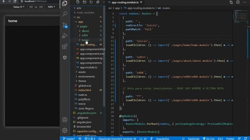Click routes in the breadcrumb
This screenshot has width=250, height=140.
click(x=166, y=8)
